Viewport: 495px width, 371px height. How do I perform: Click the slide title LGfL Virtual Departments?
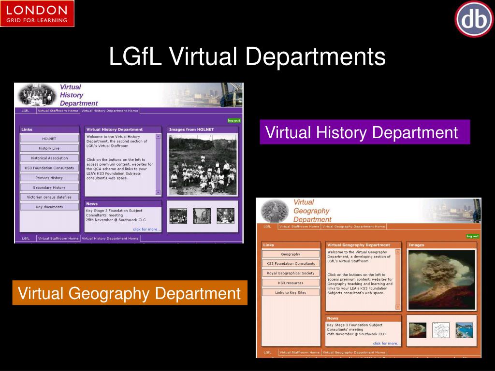pos(247,57)
